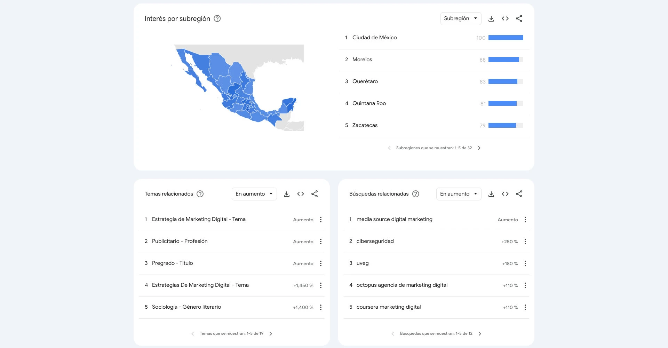
Task: Open embed code for Interés por subregión
Action: (x=505, y=18)
